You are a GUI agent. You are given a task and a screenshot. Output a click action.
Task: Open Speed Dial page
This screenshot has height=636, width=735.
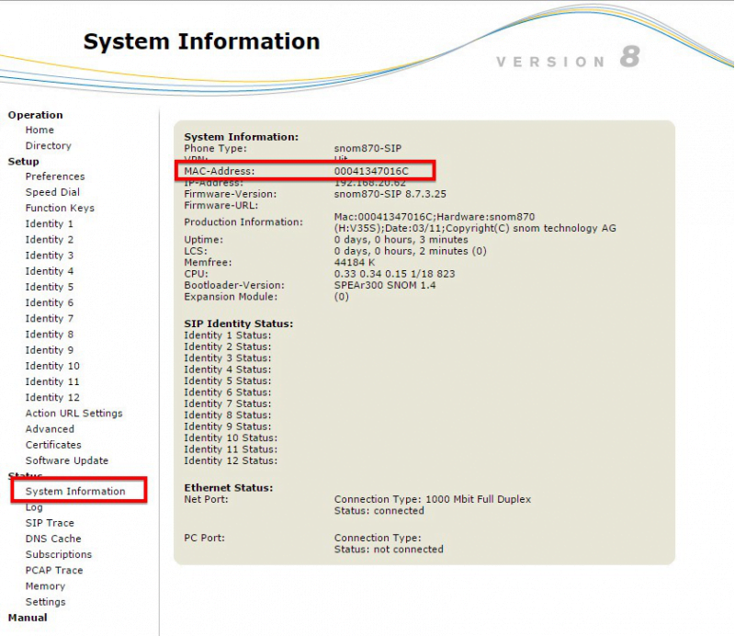point(52,192)
